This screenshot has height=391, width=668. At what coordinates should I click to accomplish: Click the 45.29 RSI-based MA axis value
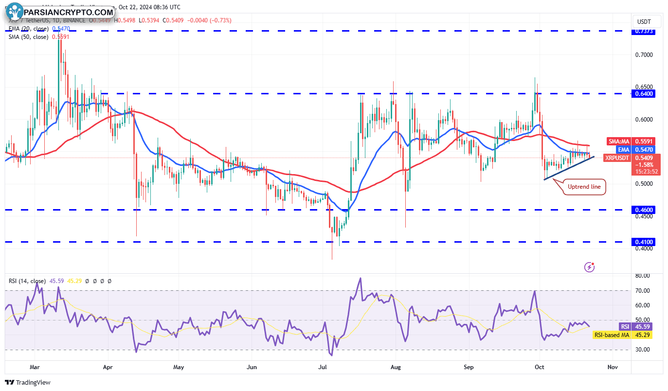642,335
